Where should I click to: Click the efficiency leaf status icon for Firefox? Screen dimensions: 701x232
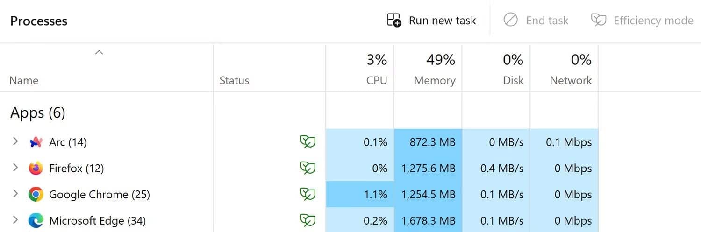pos(308,168)
